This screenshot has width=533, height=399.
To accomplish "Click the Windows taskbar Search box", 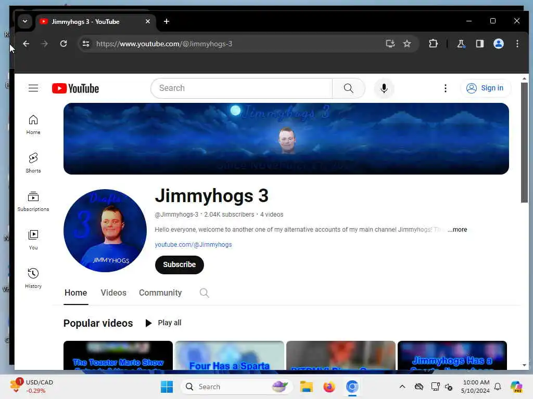I will 236,387.
